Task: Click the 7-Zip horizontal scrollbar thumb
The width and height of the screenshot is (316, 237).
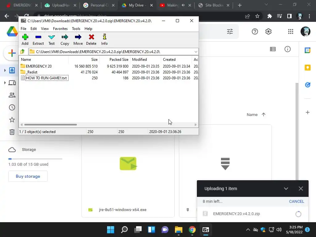Action: pos(50,125)
